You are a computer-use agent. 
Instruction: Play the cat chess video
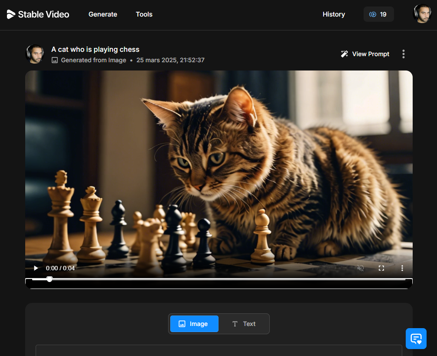coord(36,268)
